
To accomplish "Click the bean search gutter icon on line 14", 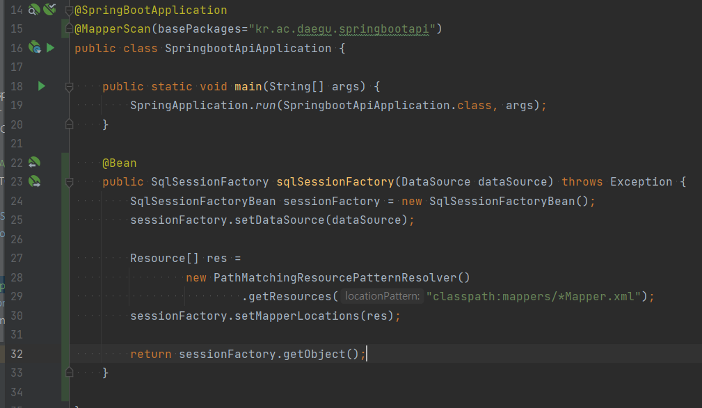I will pos(34,10).
